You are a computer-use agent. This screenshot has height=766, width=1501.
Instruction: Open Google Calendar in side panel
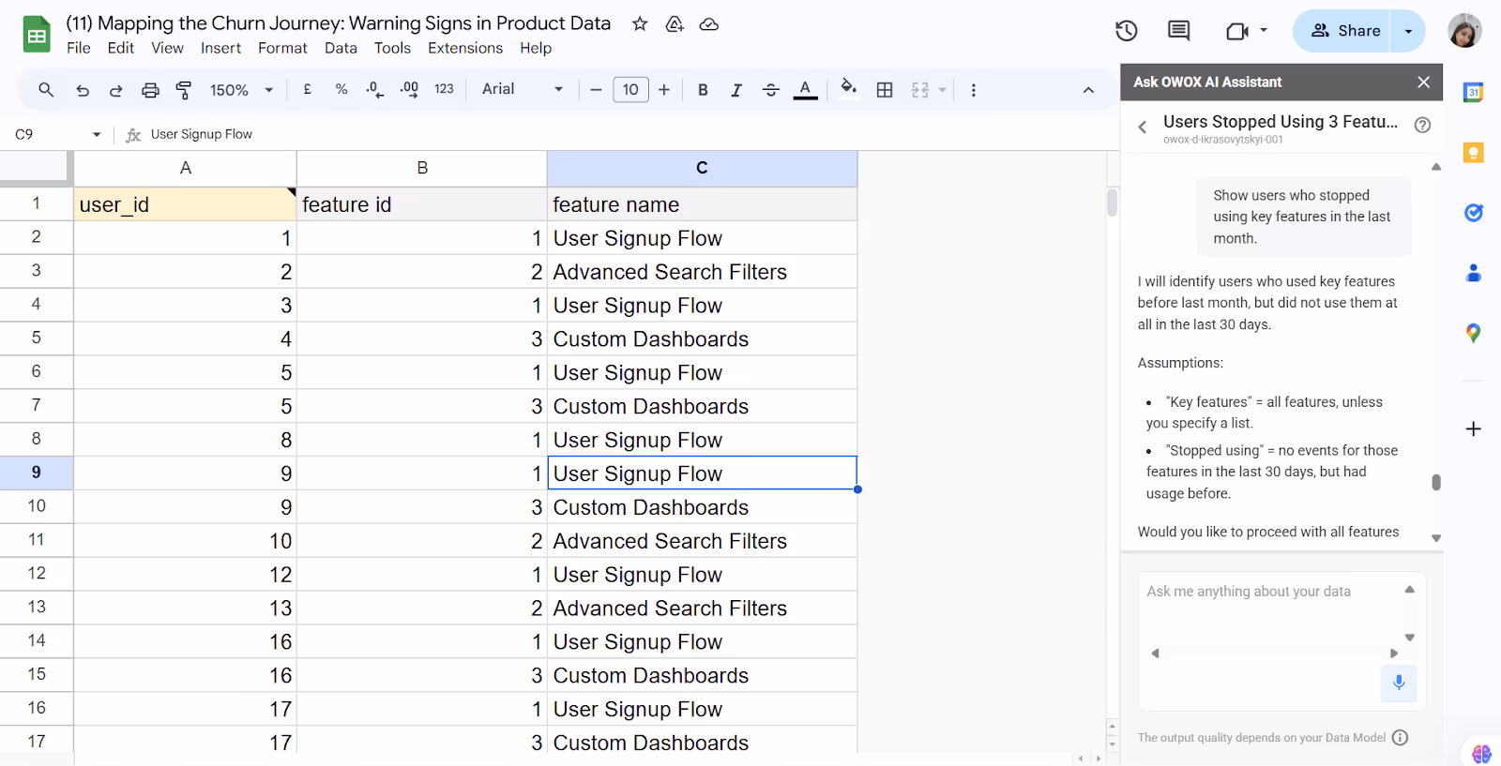coord(1473,92)
